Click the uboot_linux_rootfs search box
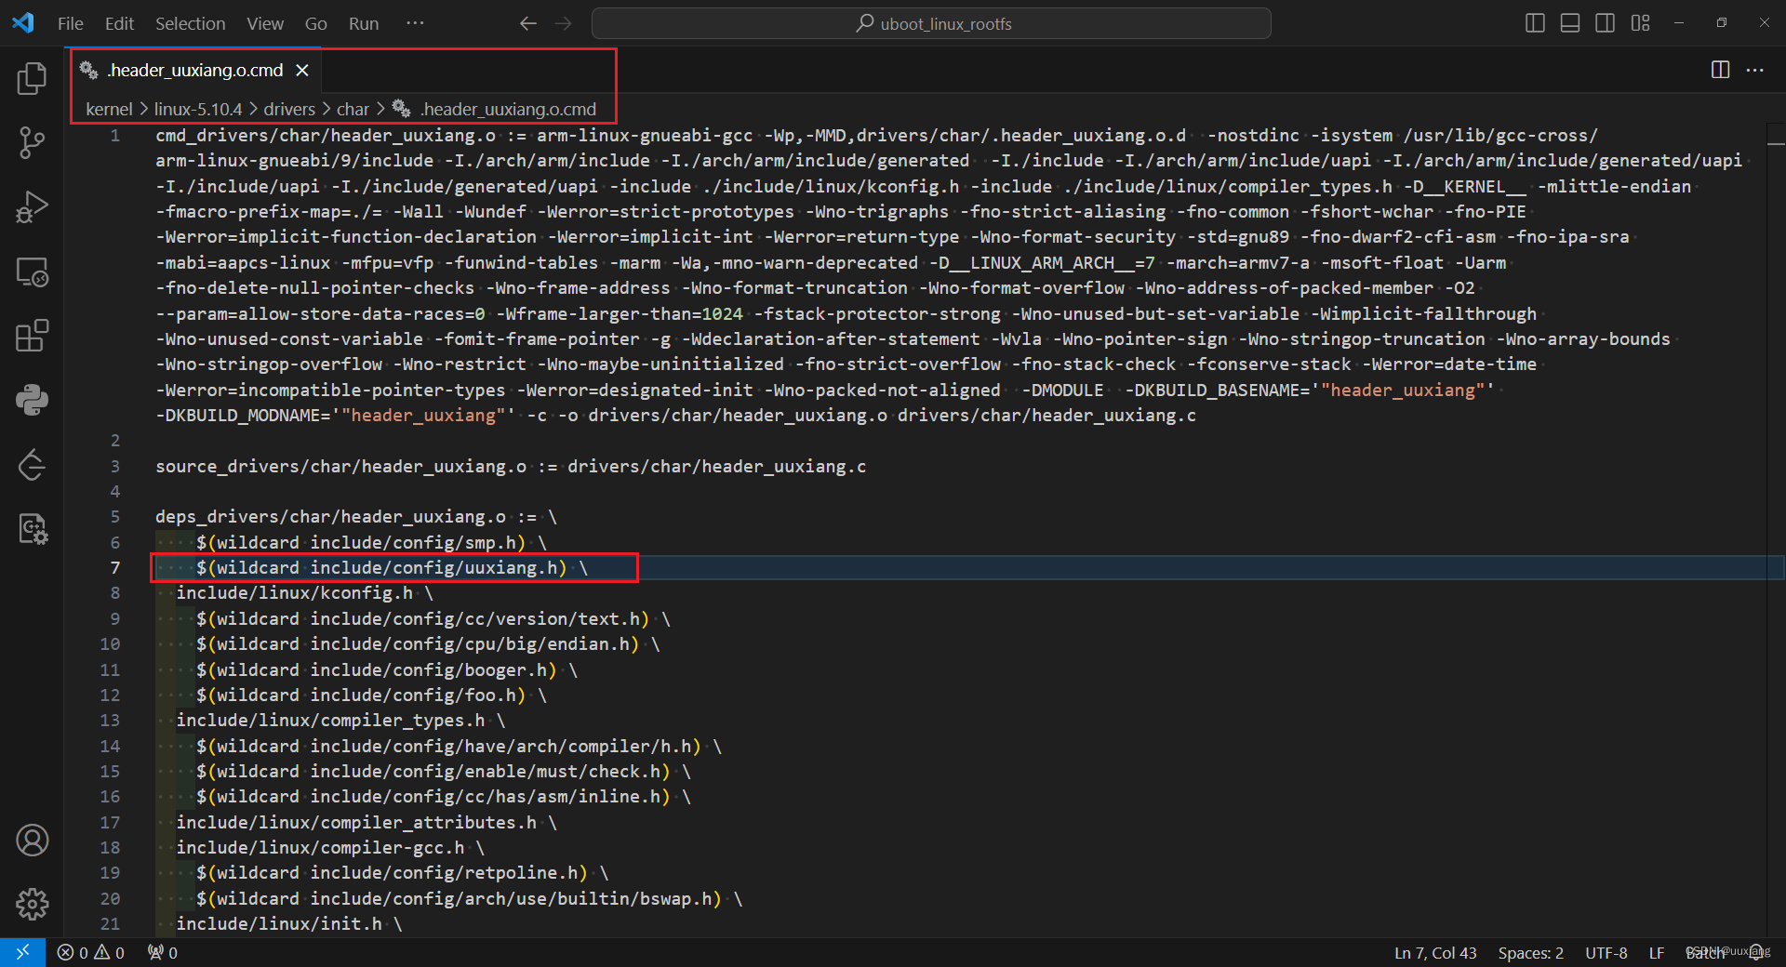1786x967 pixels. [931, 23]
